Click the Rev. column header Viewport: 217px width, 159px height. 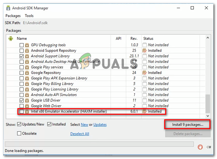pos(134,38)
